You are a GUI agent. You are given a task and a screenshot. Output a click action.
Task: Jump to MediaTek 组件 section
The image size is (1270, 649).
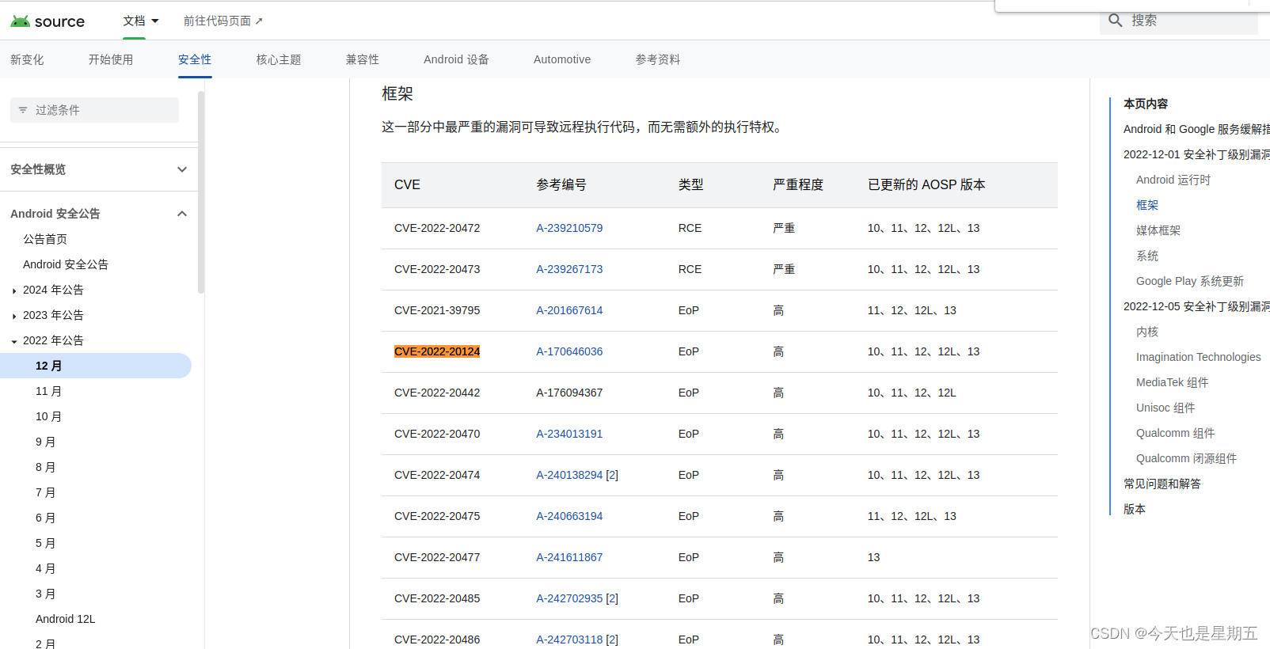[x=1173, y=382]
